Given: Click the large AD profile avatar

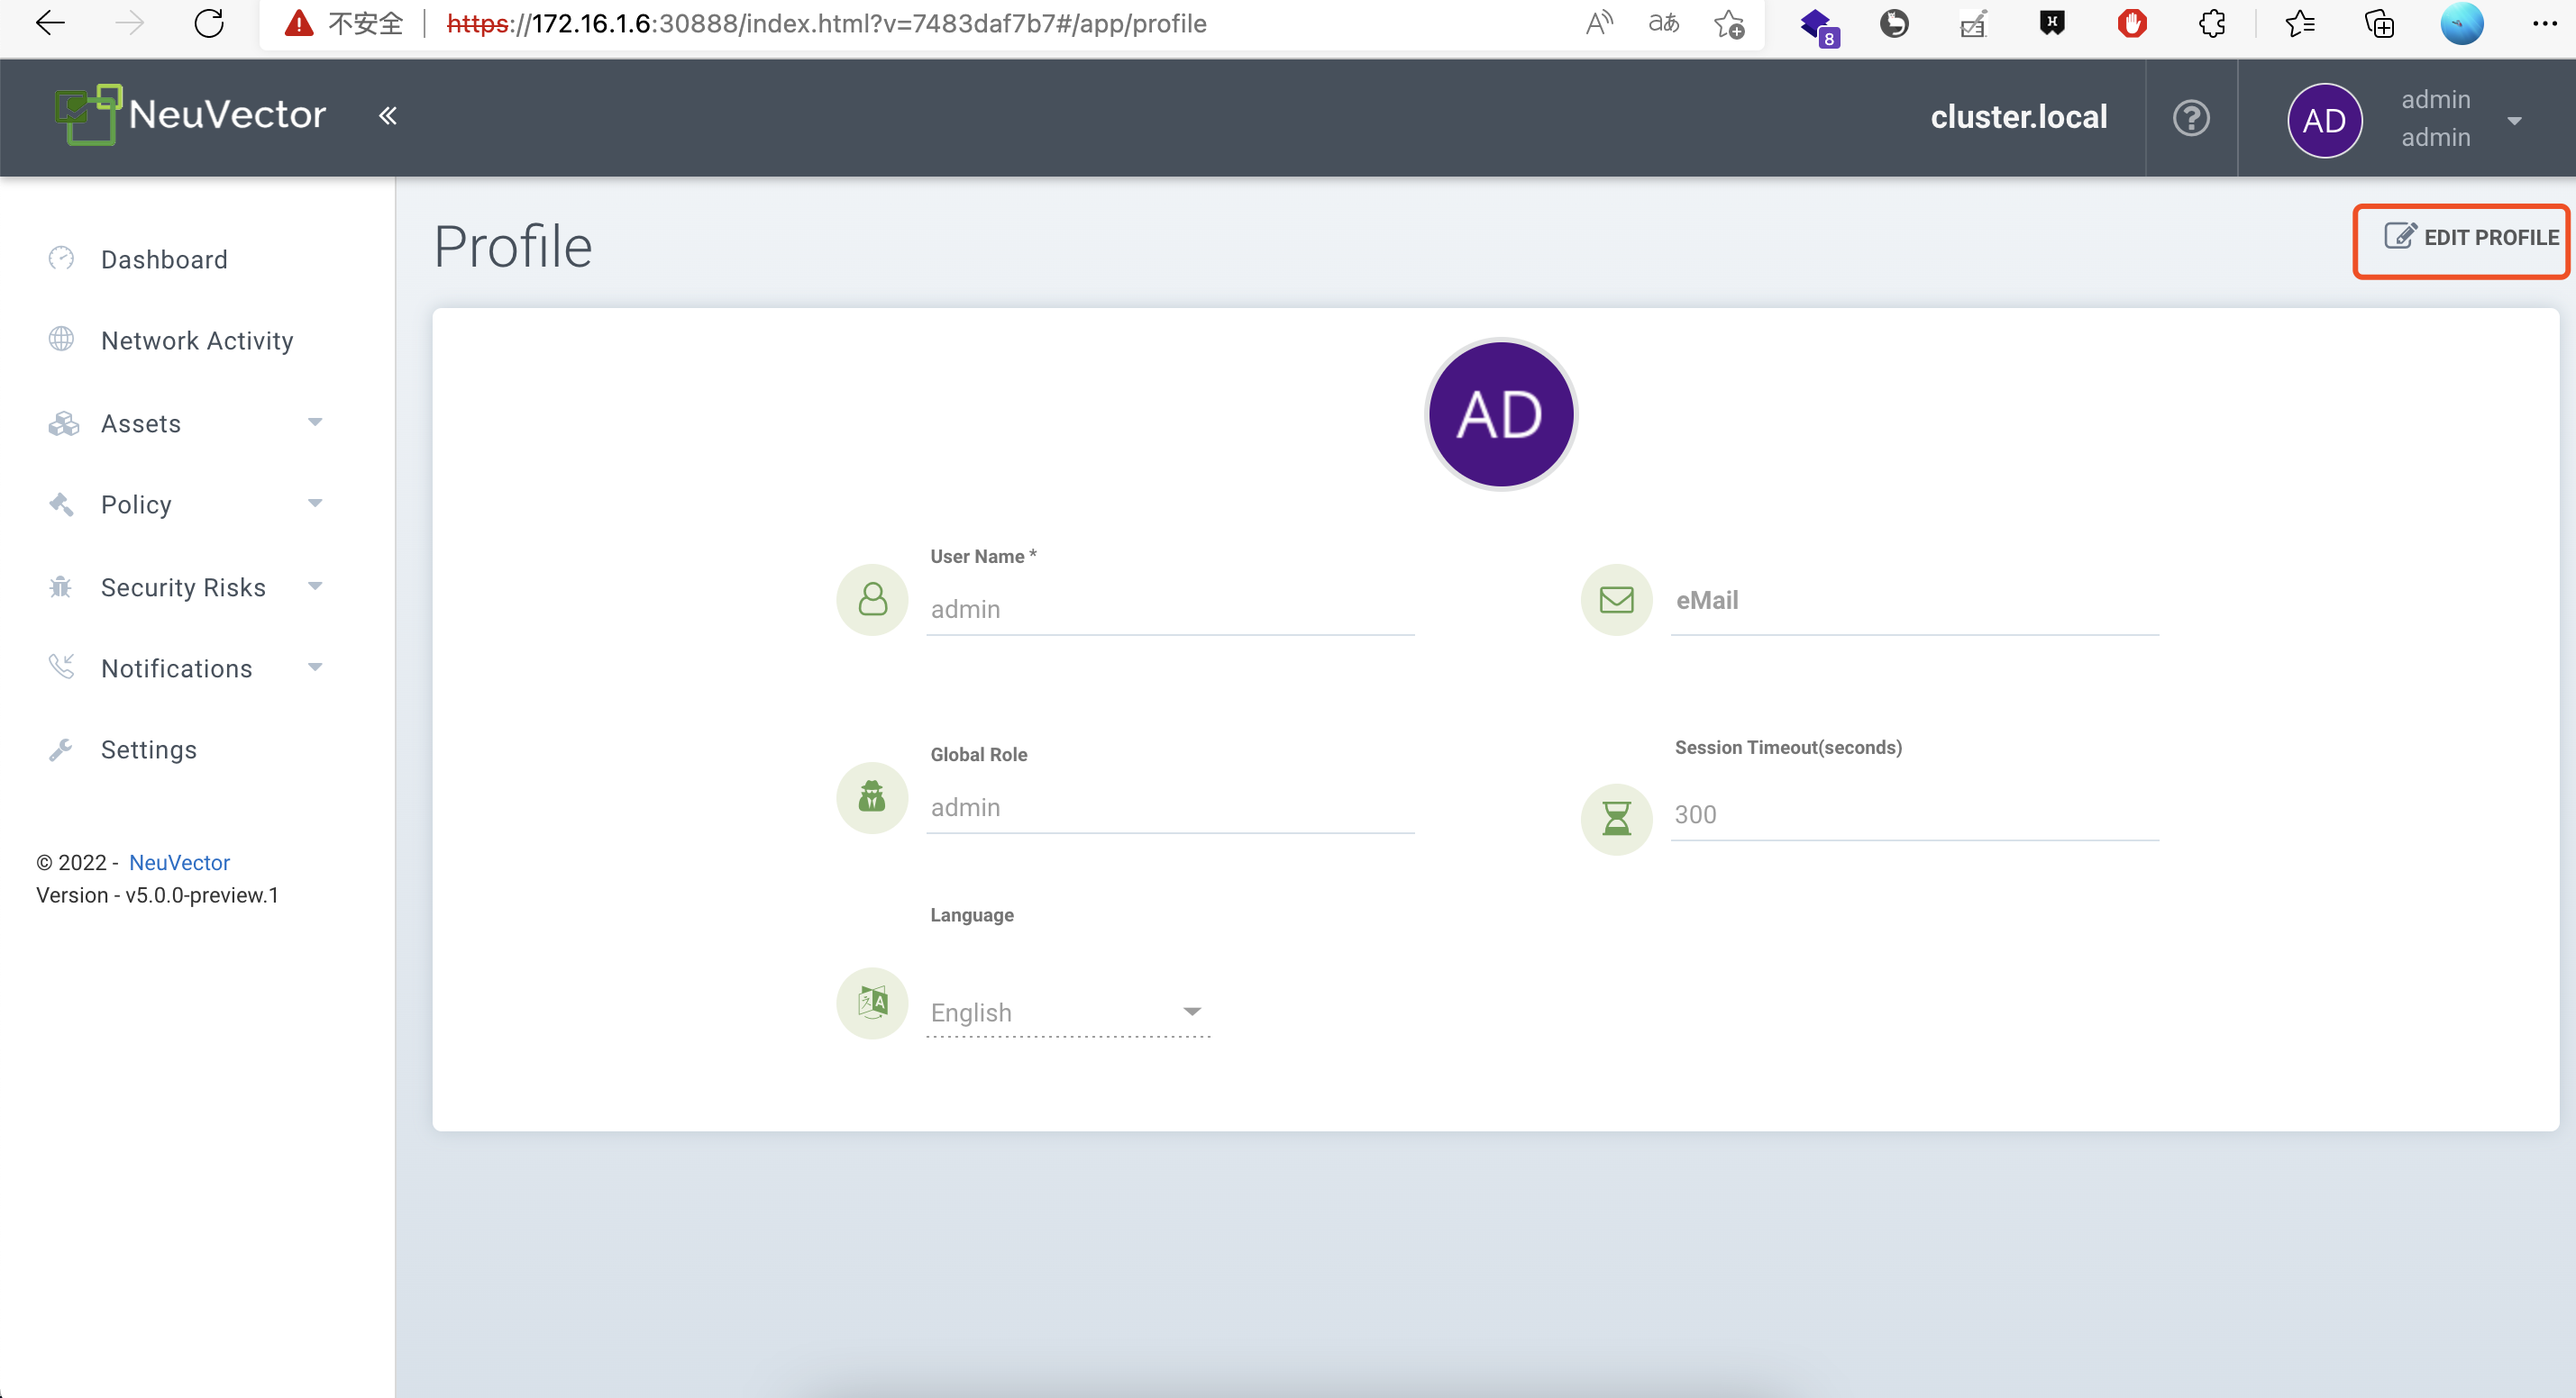Looking at the screenshot, I should pos(1500,414).
